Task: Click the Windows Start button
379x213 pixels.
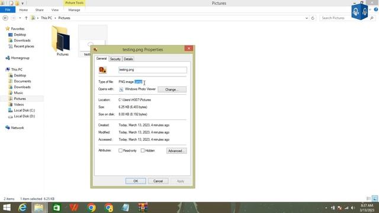Action: coord(7,208)
